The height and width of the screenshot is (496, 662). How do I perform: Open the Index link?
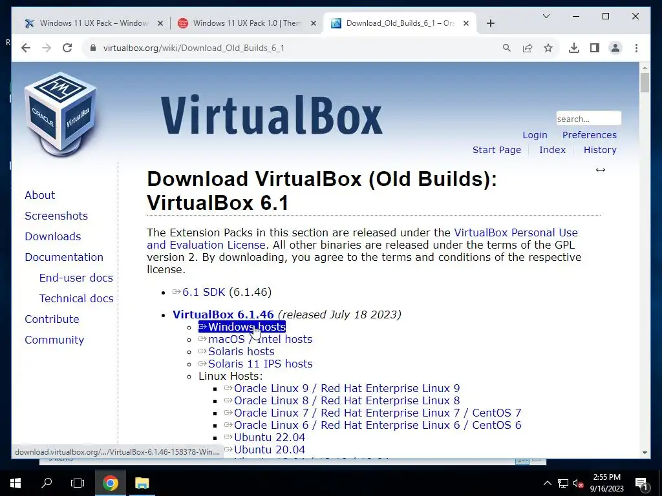coord(552,150)
